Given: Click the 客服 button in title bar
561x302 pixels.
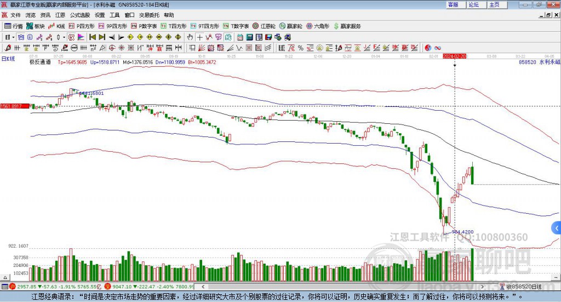Looking at the screenshot, I should click(x=455, y=4).
